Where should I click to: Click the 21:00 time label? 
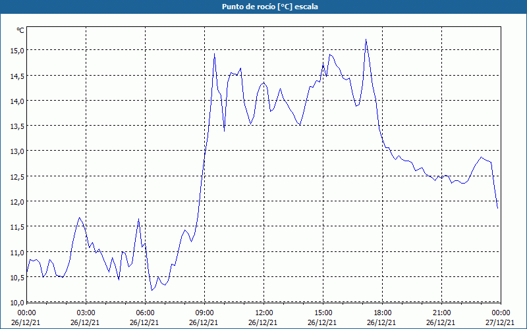[441, 313]
